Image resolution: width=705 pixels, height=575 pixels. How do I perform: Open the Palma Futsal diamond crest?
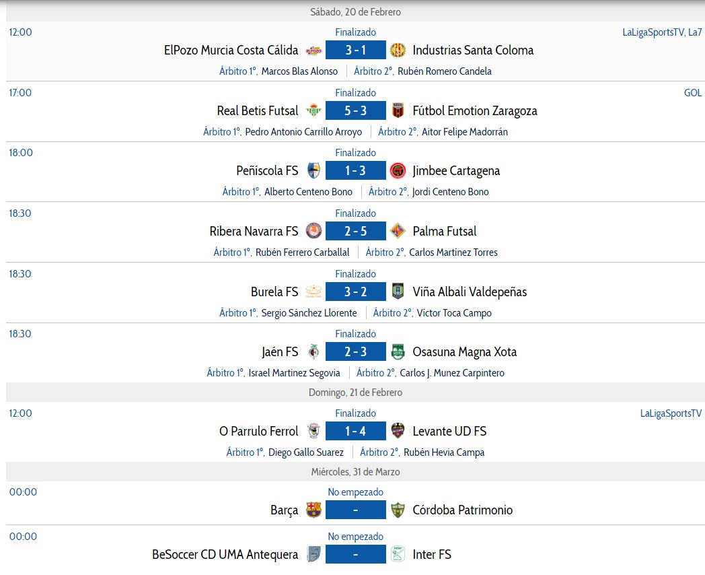(398, 231)
